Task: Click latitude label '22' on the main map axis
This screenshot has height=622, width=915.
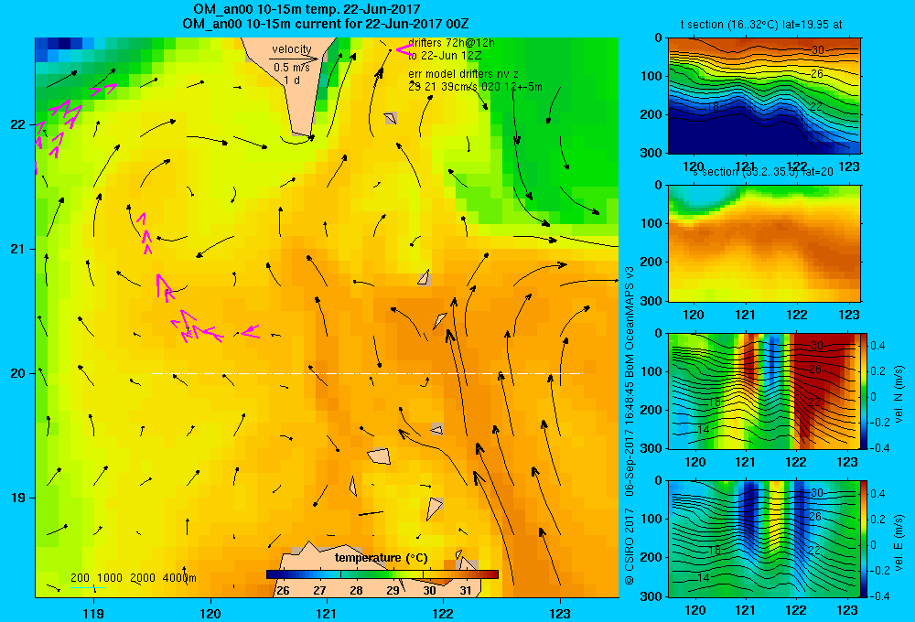Action: [x=17, y=124]
